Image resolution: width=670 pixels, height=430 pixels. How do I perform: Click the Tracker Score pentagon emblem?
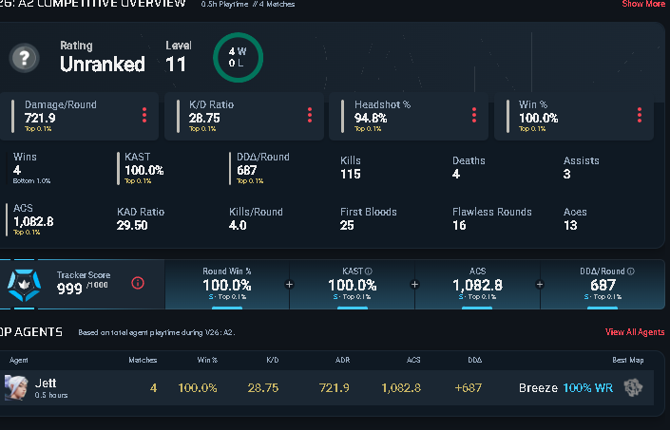(x=25, y=285)
